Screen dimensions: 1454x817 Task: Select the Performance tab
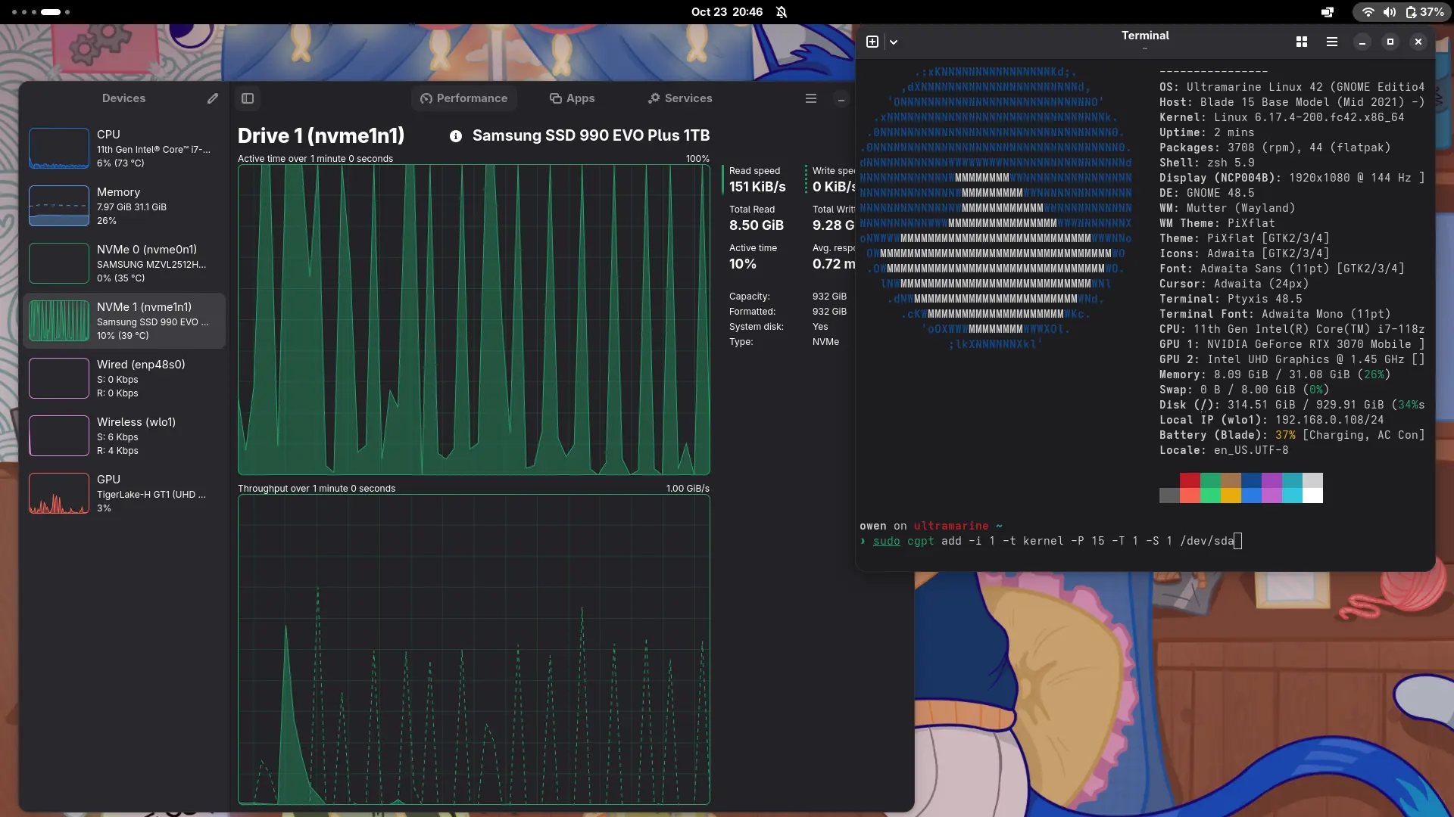point(464,98)
